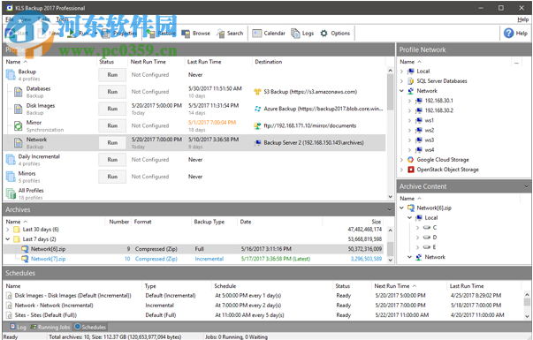Collapse the Network node in Profile Network
This screenshot has width=533, height=340.
point(402,91)
